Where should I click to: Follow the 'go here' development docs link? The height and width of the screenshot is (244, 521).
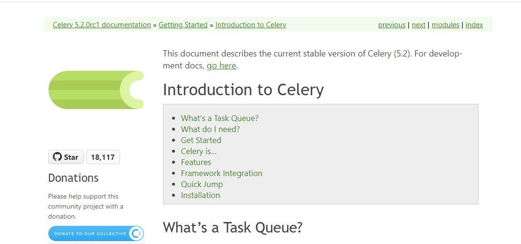pos(221,66)
